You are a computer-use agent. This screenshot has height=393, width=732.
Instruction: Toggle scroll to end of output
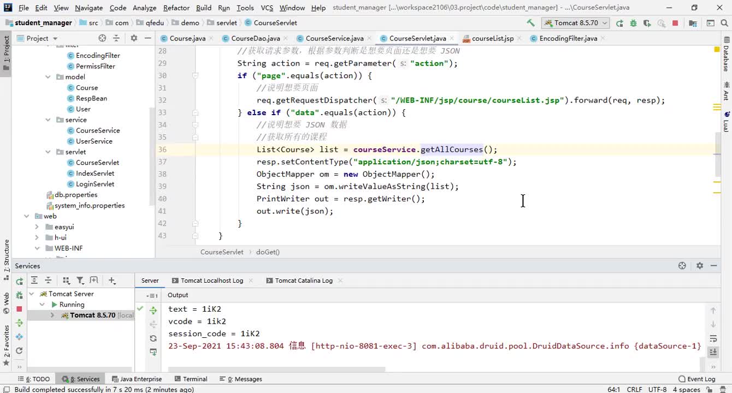(x=713, y=352)
